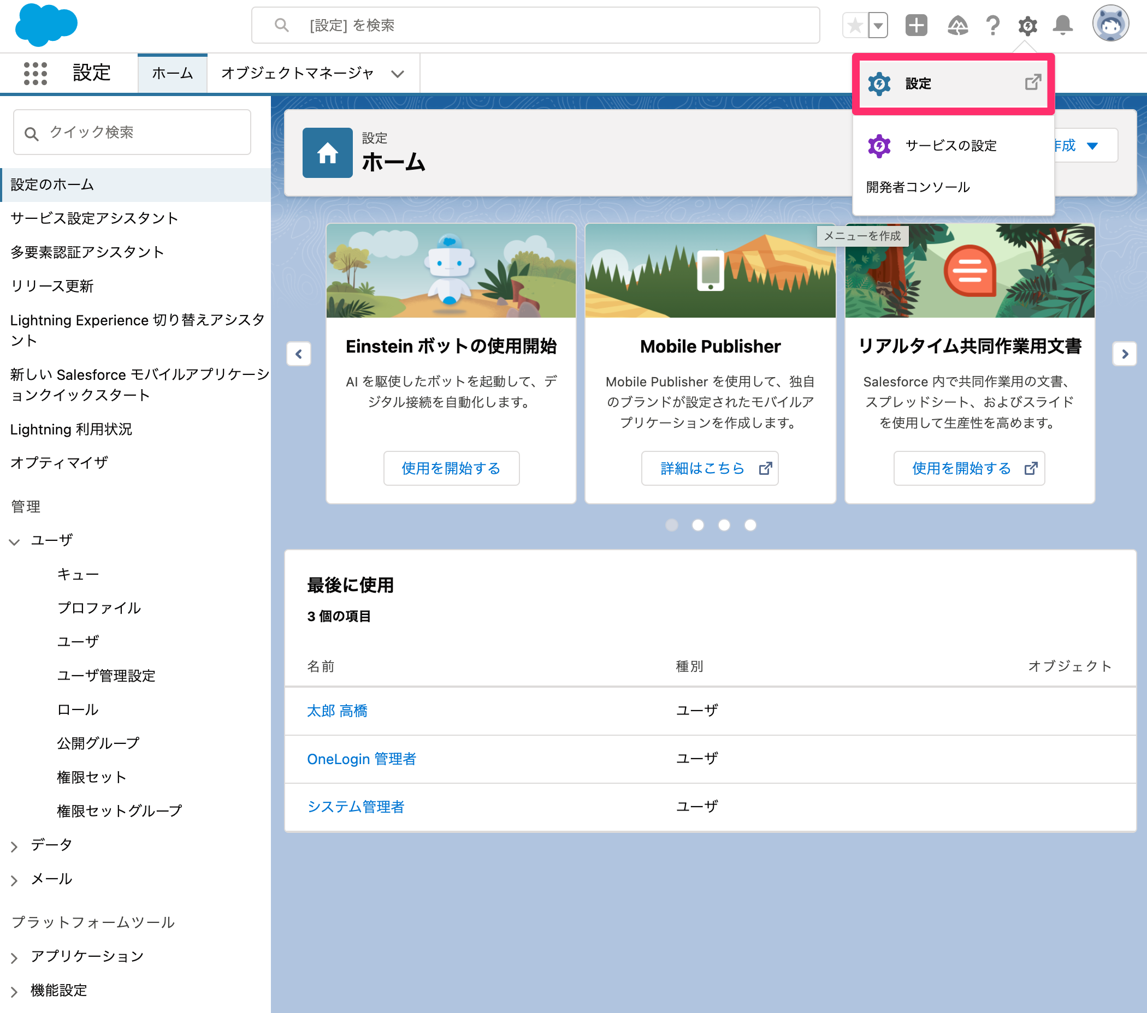Expand the メール section
Screen dimensions: 1147x1013
[x=15, y=881]
